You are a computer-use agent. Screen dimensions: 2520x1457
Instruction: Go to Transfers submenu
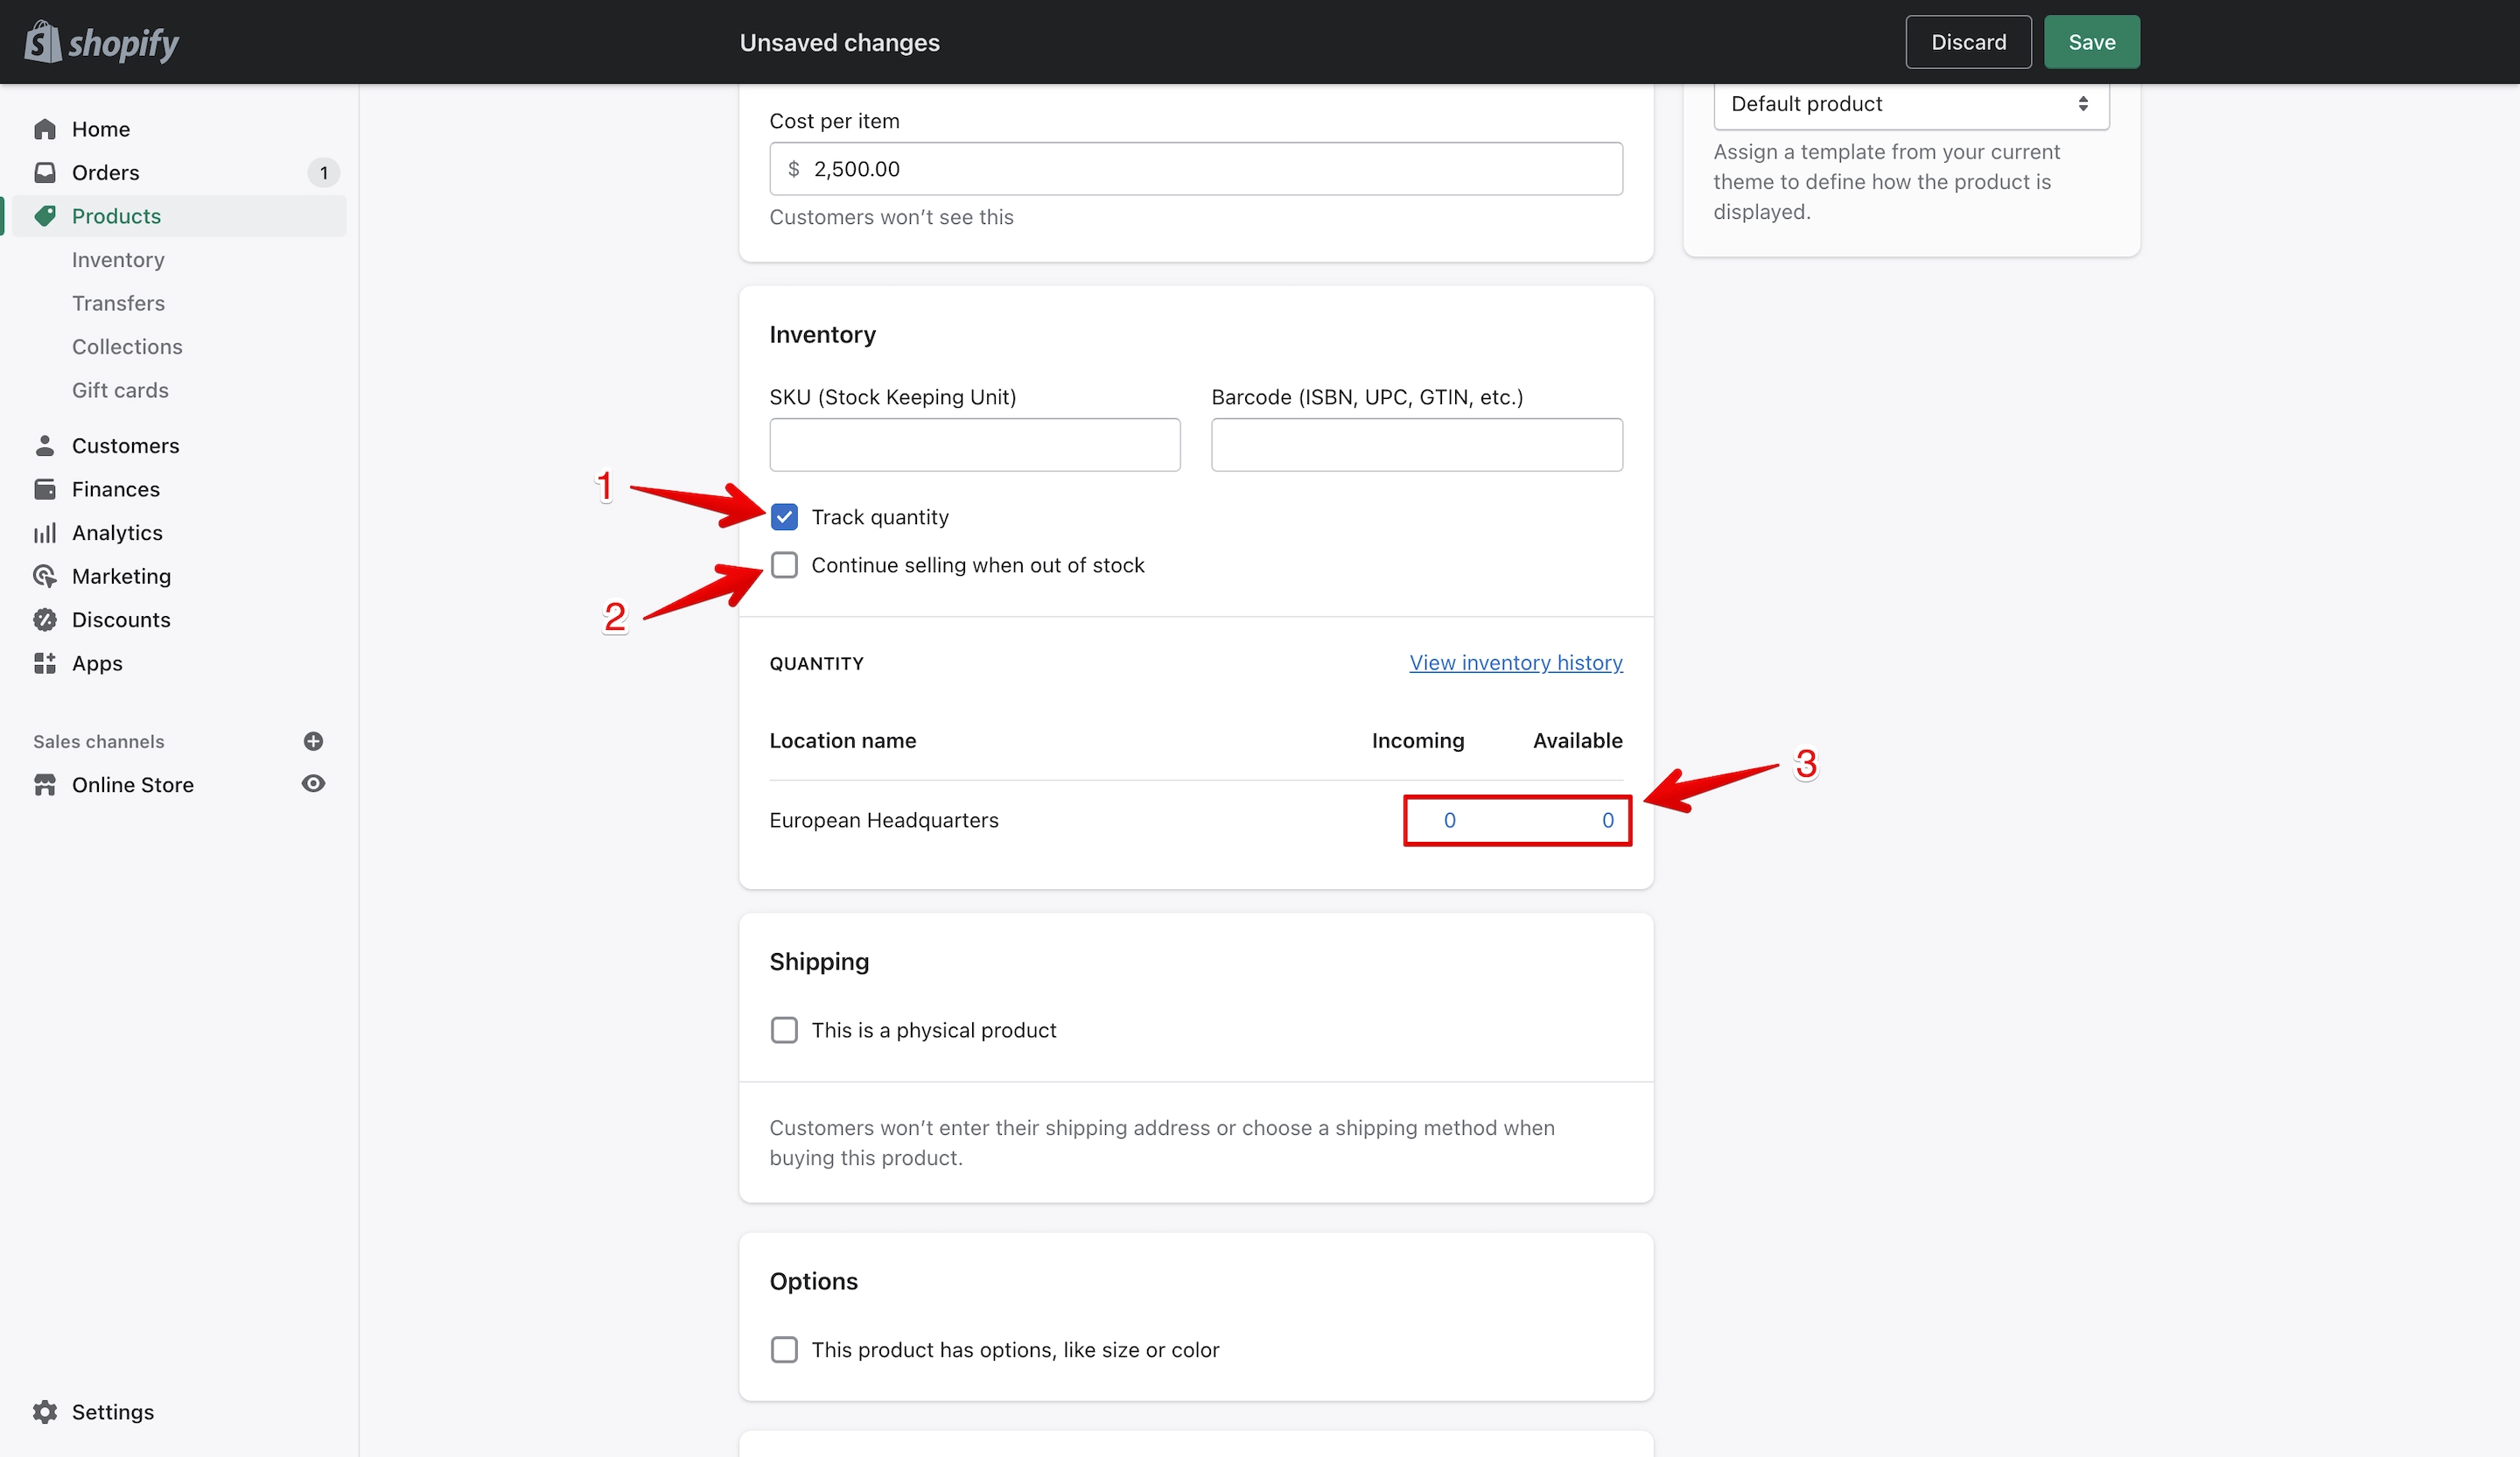point(118,303)
